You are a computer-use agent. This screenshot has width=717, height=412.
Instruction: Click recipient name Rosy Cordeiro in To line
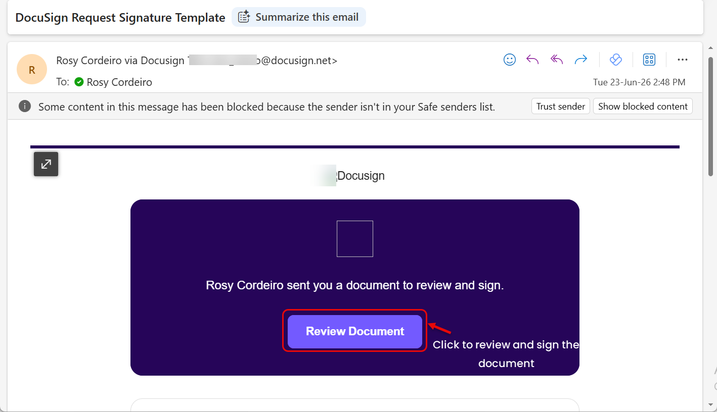(119, 82)
